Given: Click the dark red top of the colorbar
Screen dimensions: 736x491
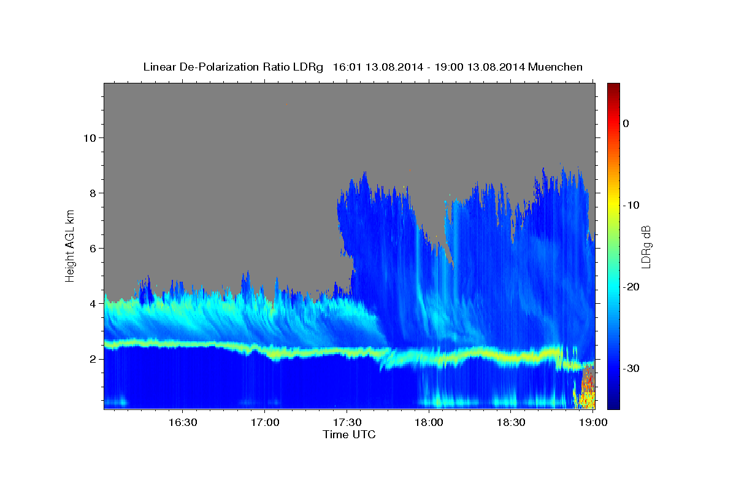Looking at the screenshot, I should (613, 89).
